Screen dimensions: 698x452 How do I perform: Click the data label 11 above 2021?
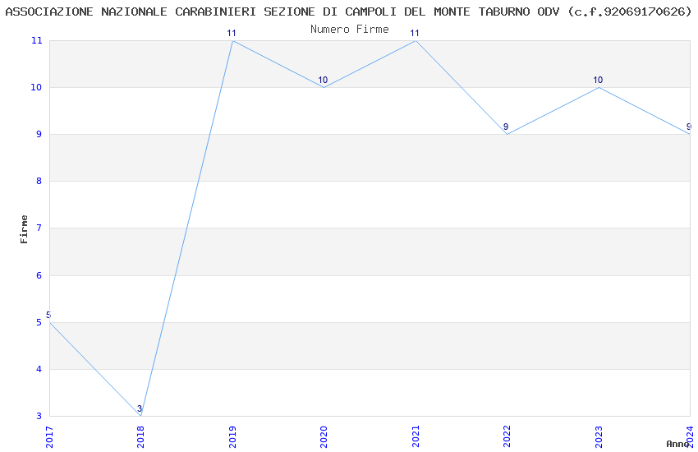coord(415,33)
